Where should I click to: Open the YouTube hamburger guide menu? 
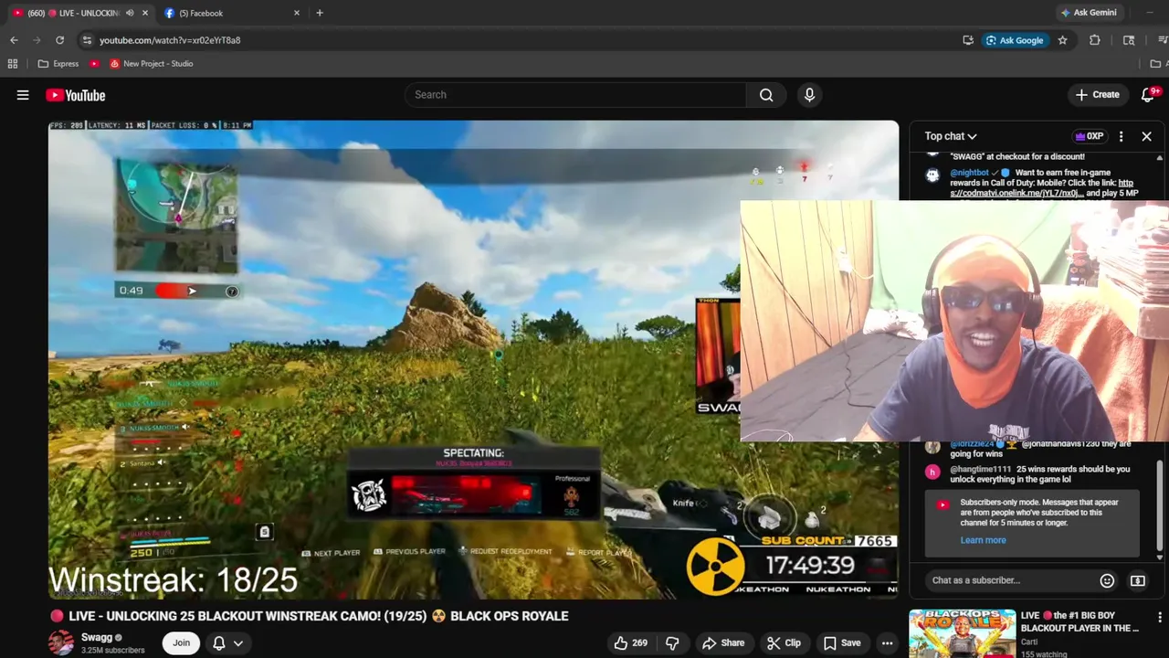[23, 95]
